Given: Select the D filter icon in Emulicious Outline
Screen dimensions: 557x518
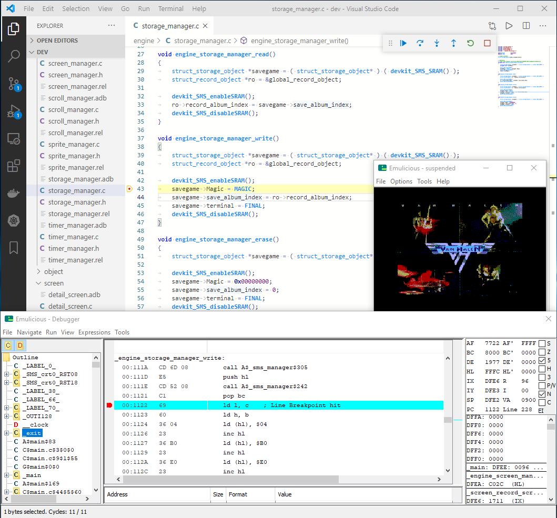Looking at the screenshot, I should click(20, 346).
